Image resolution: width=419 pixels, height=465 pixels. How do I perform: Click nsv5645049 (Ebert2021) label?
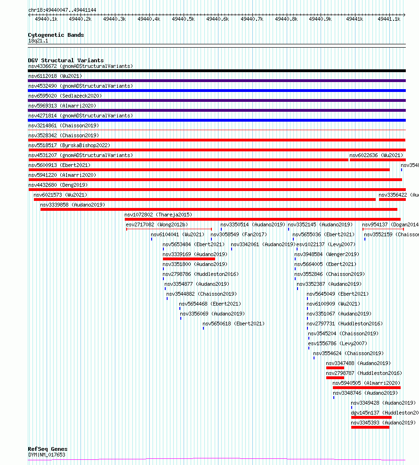338,294
